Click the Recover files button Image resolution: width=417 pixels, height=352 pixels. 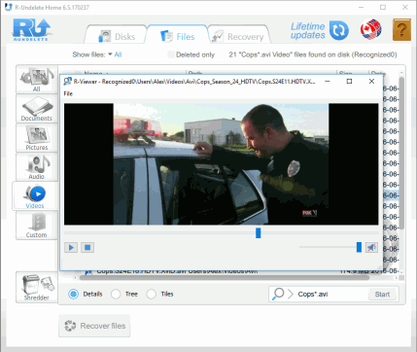pos(94,326)
